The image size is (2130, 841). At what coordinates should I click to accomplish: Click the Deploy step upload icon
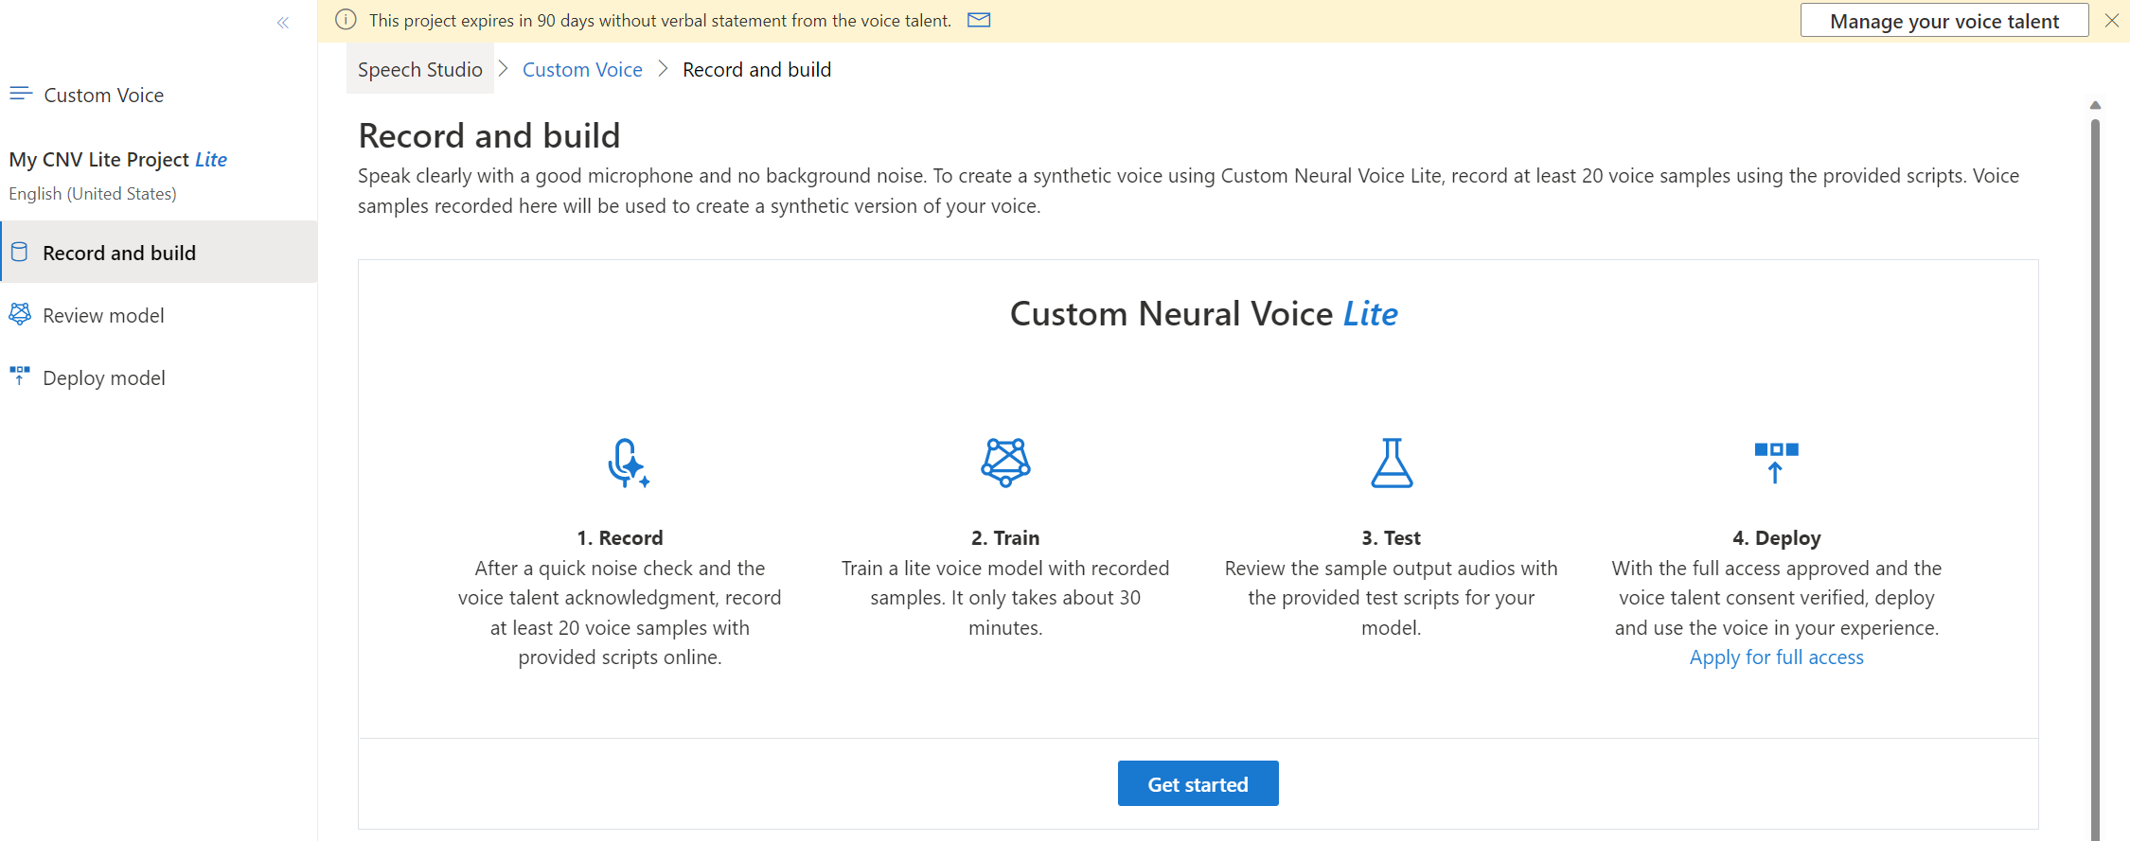(x=1776, y=463)
